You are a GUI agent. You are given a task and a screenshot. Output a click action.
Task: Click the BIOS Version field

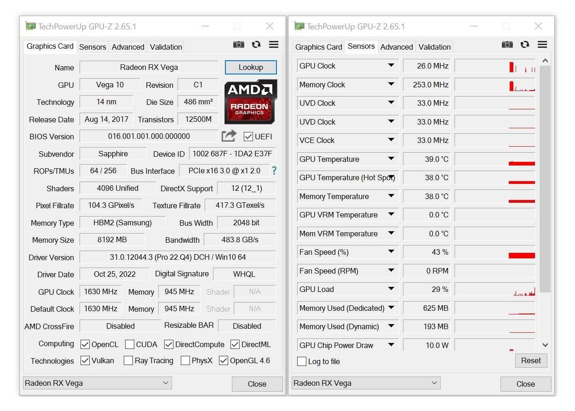149,136
